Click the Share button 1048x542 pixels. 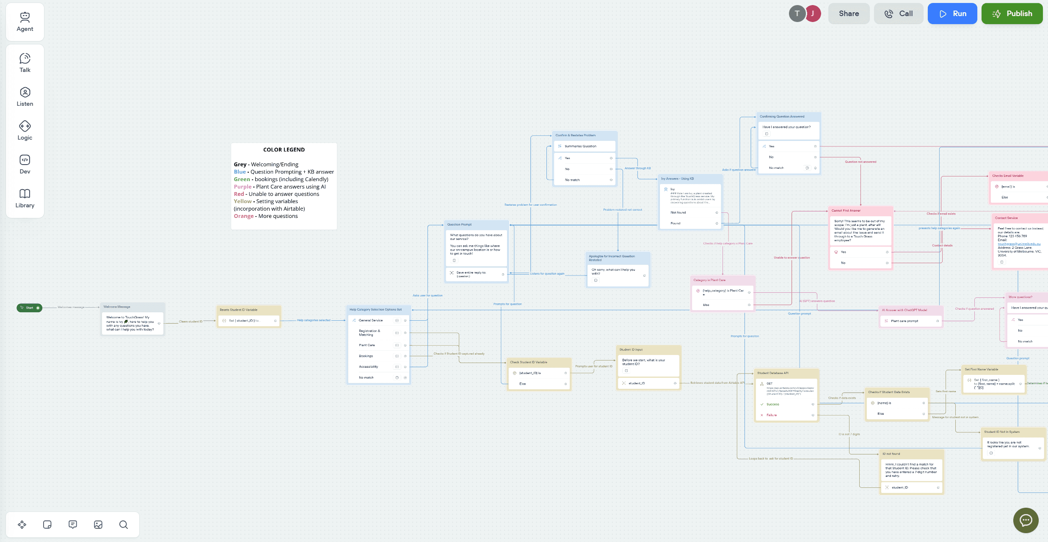pos(849,14)
